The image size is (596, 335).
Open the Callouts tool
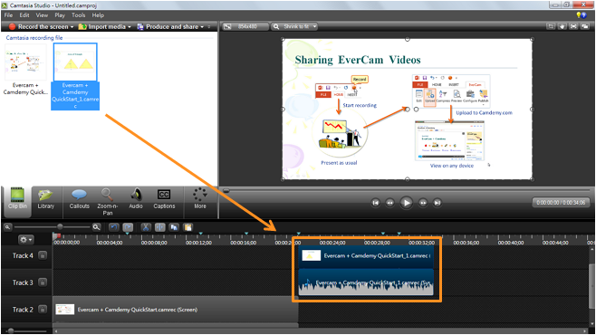point(79,198)
